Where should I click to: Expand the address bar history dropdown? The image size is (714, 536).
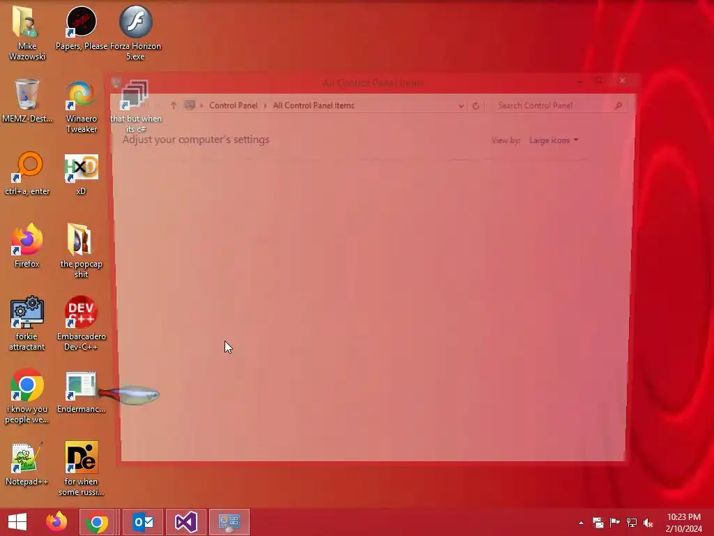461,106
